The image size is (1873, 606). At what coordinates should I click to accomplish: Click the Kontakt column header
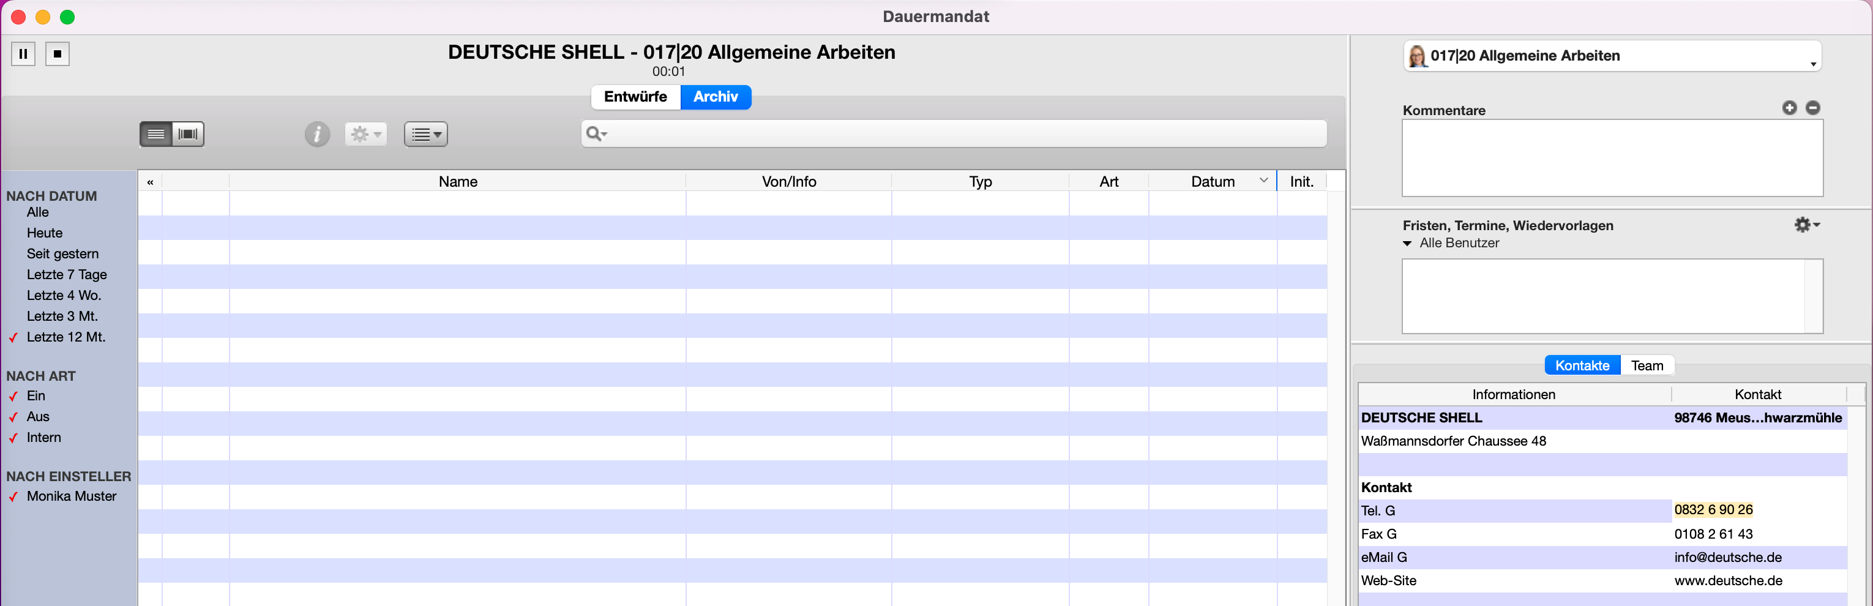coord(1757,394)
